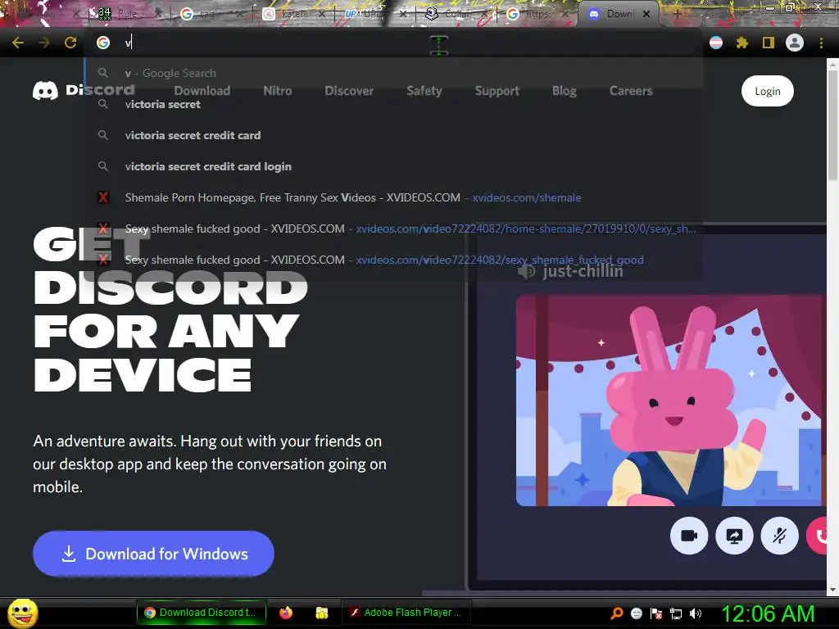This screenshot has width=839, height=629.
Task: Toggle the browser side panel icon
Action: [769, 43]
